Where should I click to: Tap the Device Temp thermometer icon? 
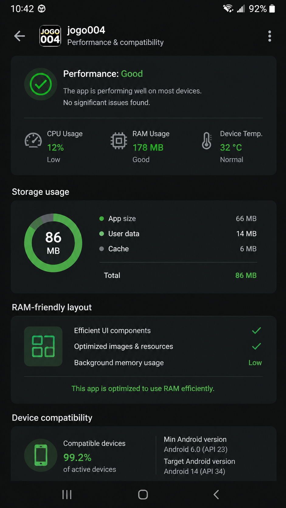[x=207, y=141]
